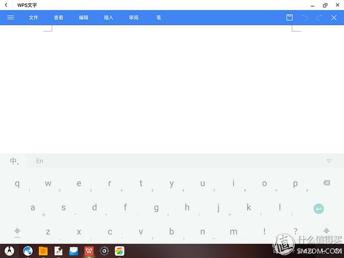The width and height of the screenshot is (344, 258).
Task: Tap the green enter key
Action: (x=319, y=209)
